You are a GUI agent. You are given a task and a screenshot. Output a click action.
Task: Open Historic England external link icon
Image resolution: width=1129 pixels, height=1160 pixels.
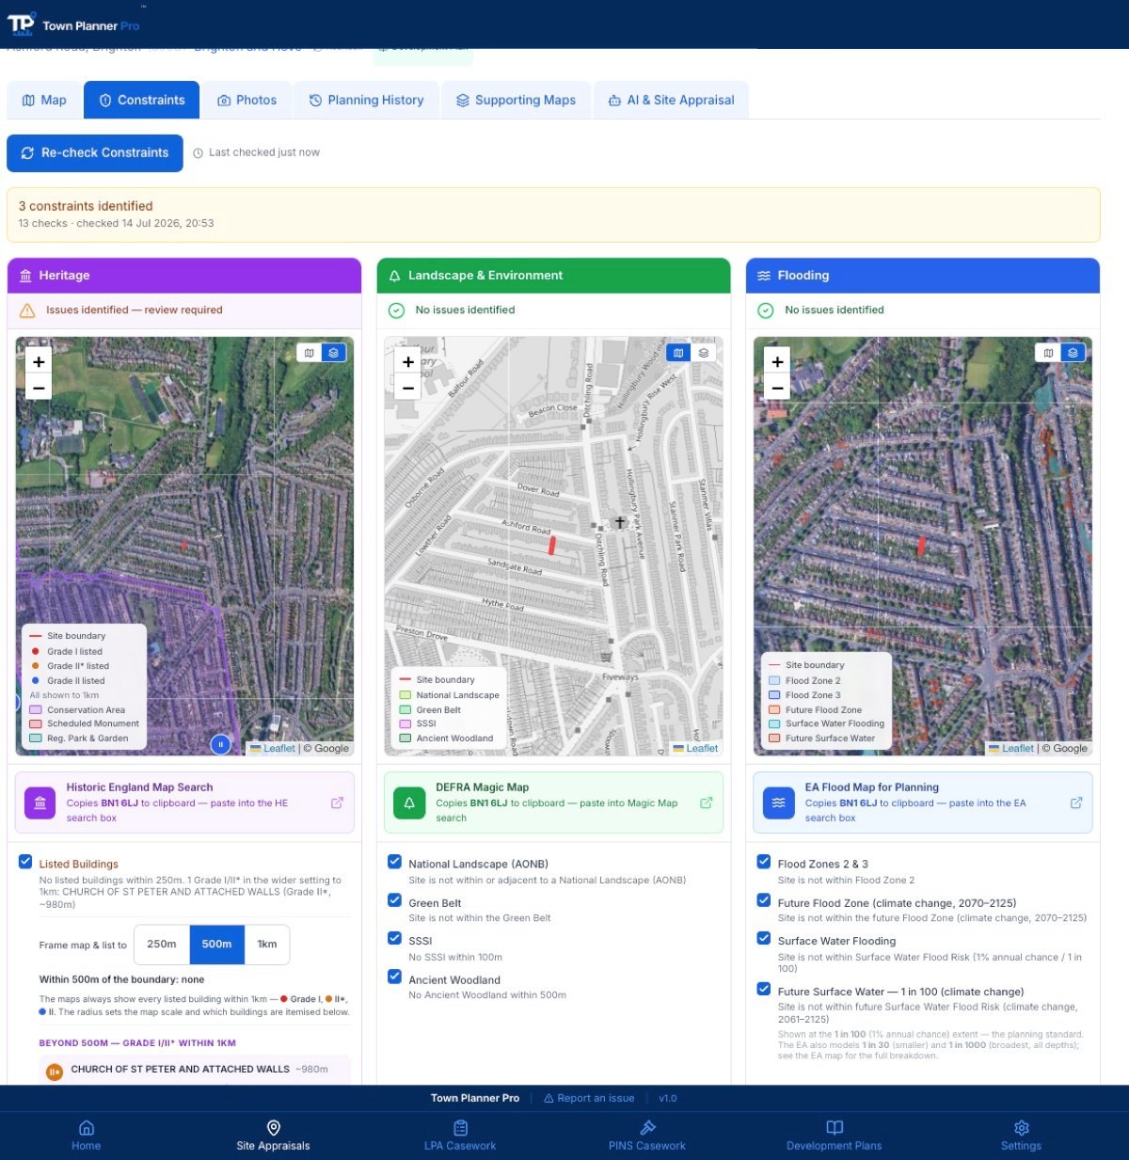coord(337,802)
